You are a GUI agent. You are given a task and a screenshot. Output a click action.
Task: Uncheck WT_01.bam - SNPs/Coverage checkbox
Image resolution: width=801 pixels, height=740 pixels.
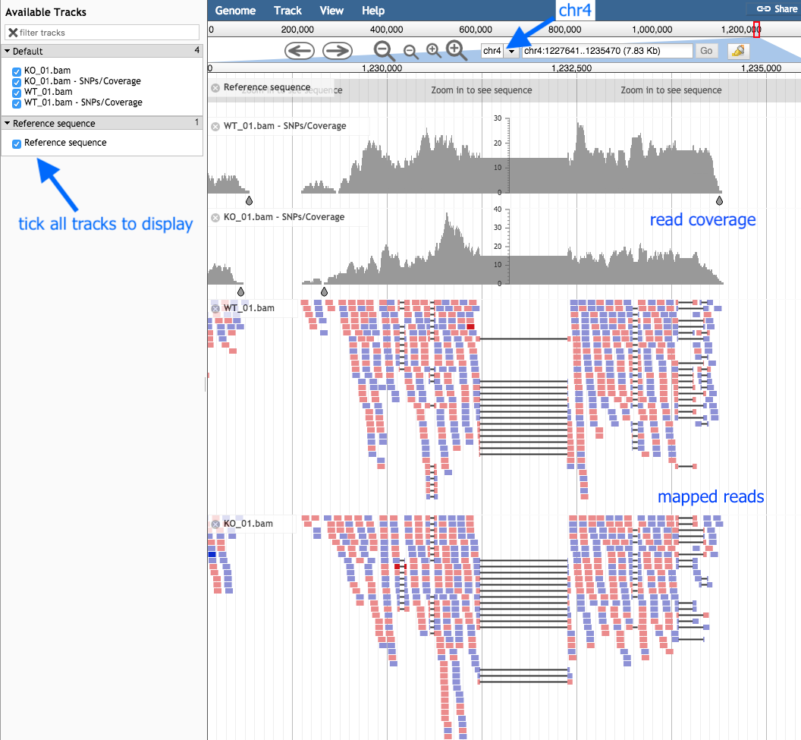[17, 103]
